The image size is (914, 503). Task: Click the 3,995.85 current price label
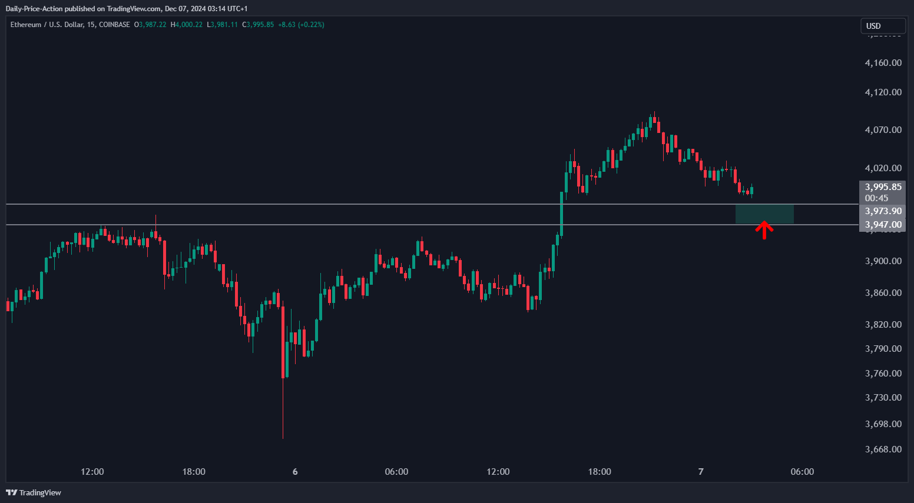click(x=883, y=187)
